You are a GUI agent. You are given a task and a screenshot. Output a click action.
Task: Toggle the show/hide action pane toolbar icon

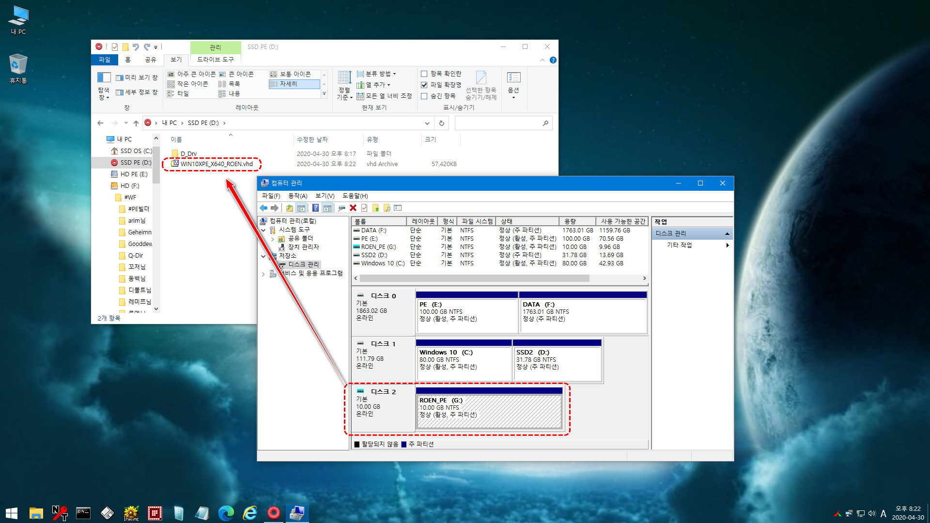[x=327, y=208]
